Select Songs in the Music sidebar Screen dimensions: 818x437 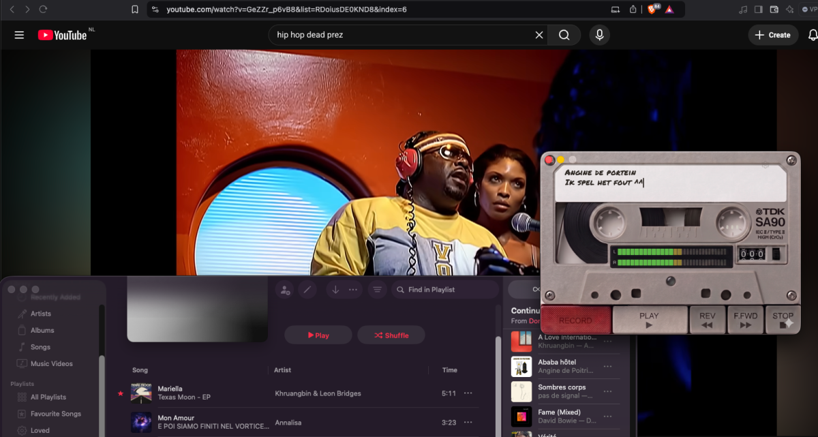click(40, 347)
